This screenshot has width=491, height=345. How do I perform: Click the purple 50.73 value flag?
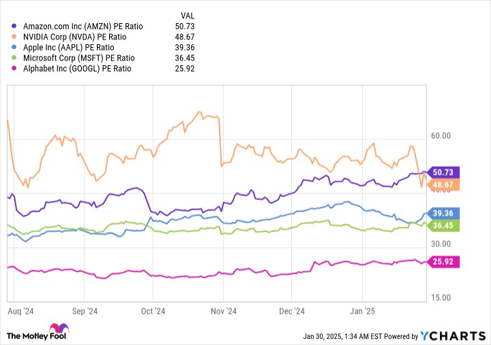click(x=443, y=172)
